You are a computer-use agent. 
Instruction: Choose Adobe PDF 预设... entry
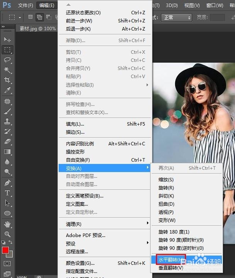[105, 235]
